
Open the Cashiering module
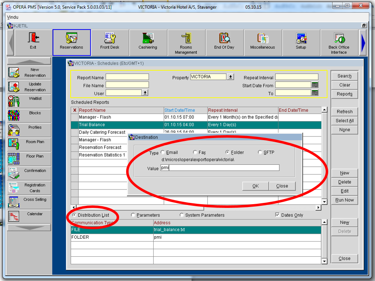148,43
